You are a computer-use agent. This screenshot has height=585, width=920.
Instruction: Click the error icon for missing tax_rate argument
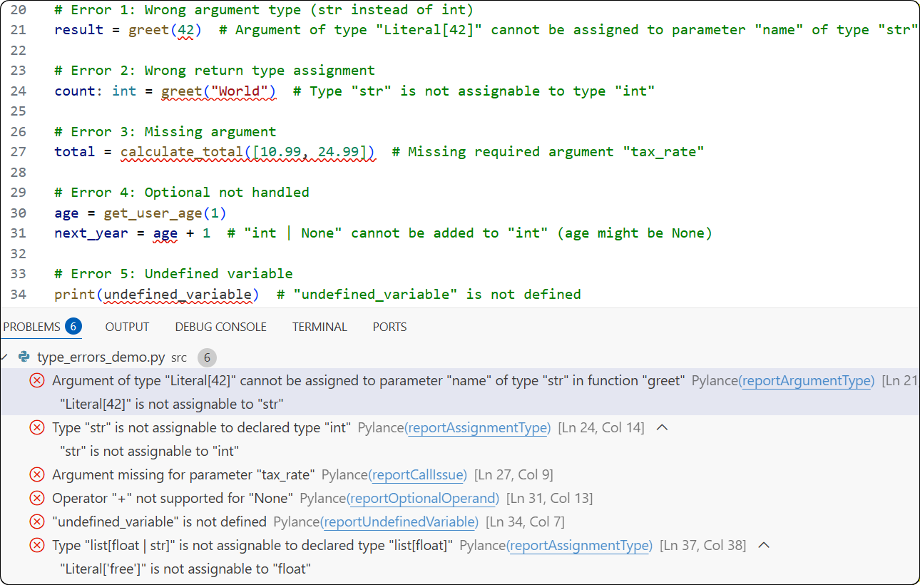click(x=36, y=474)
